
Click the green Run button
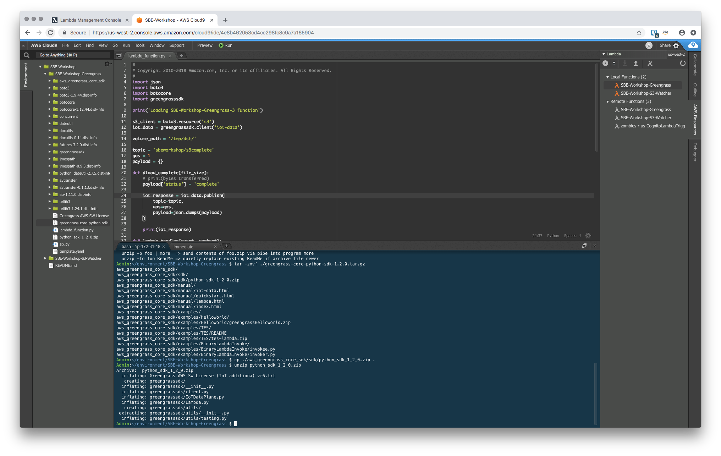[225, 45]
